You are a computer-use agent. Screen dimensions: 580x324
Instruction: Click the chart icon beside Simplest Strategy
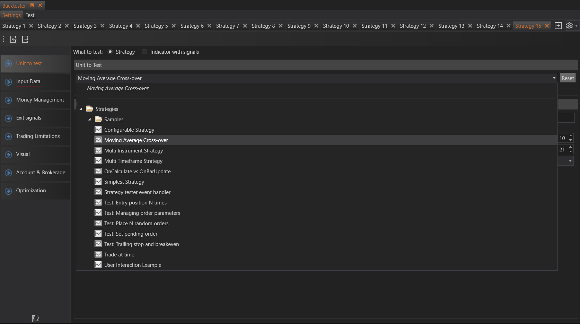(98, 182)
